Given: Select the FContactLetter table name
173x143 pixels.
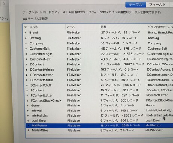Looking at the screenshot, I should (42, 96).
